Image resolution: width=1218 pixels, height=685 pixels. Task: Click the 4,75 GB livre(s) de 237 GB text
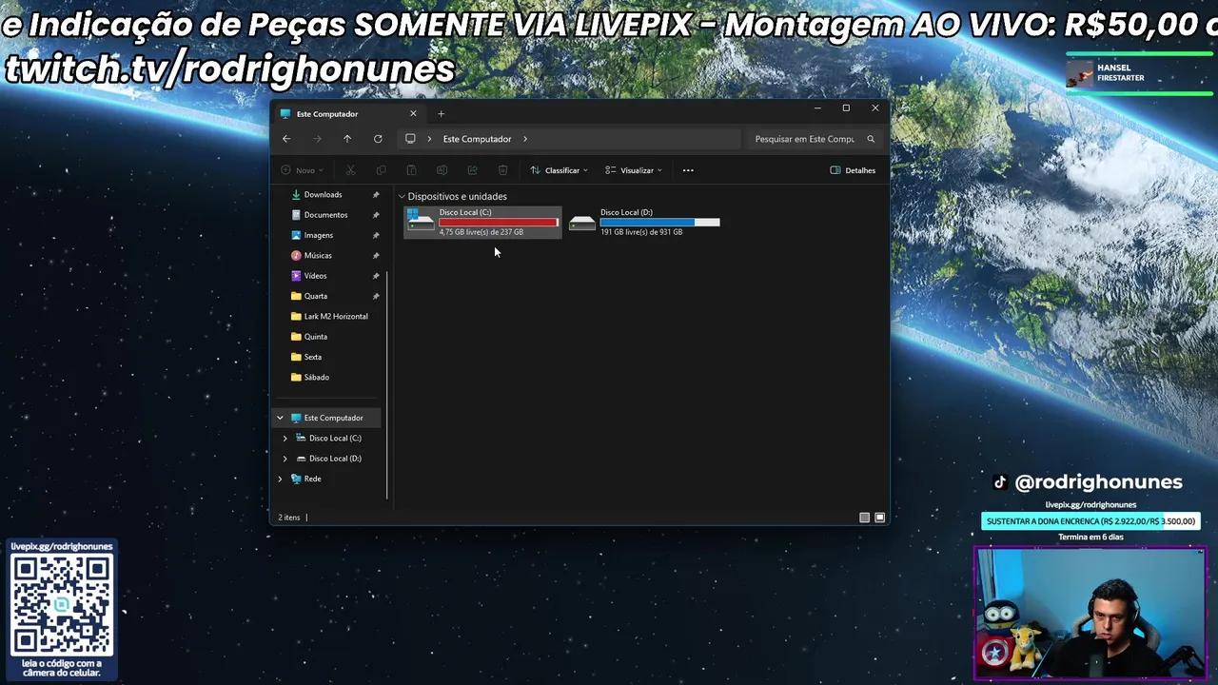(x=481, y=232)
